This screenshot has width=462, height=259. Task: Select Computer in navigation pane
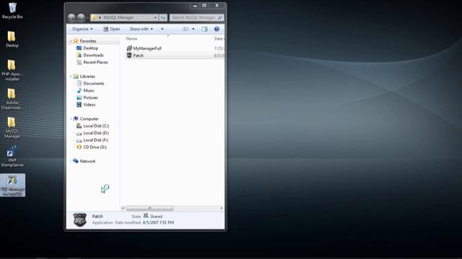[89, 119]
